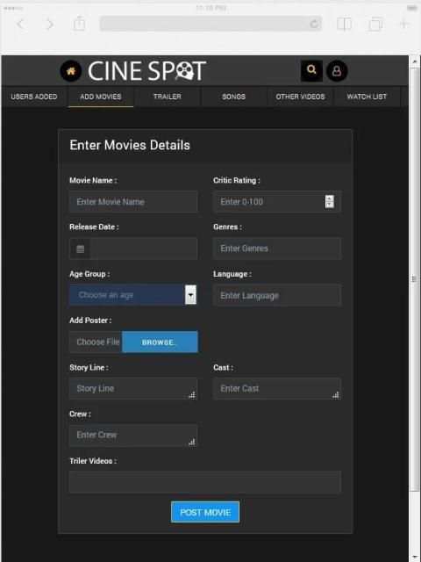
Task: Grab the Cast textarea resize handle
Action: tap(336, 395)
